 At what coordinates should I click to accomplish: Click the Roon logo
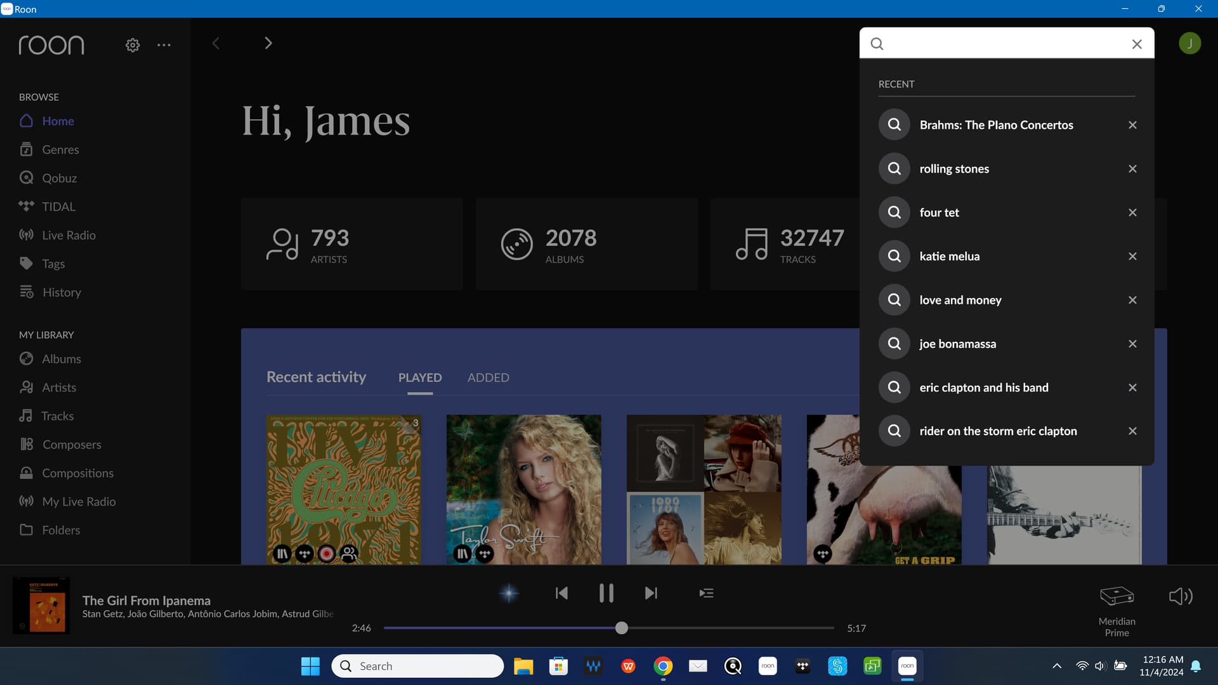51,45
